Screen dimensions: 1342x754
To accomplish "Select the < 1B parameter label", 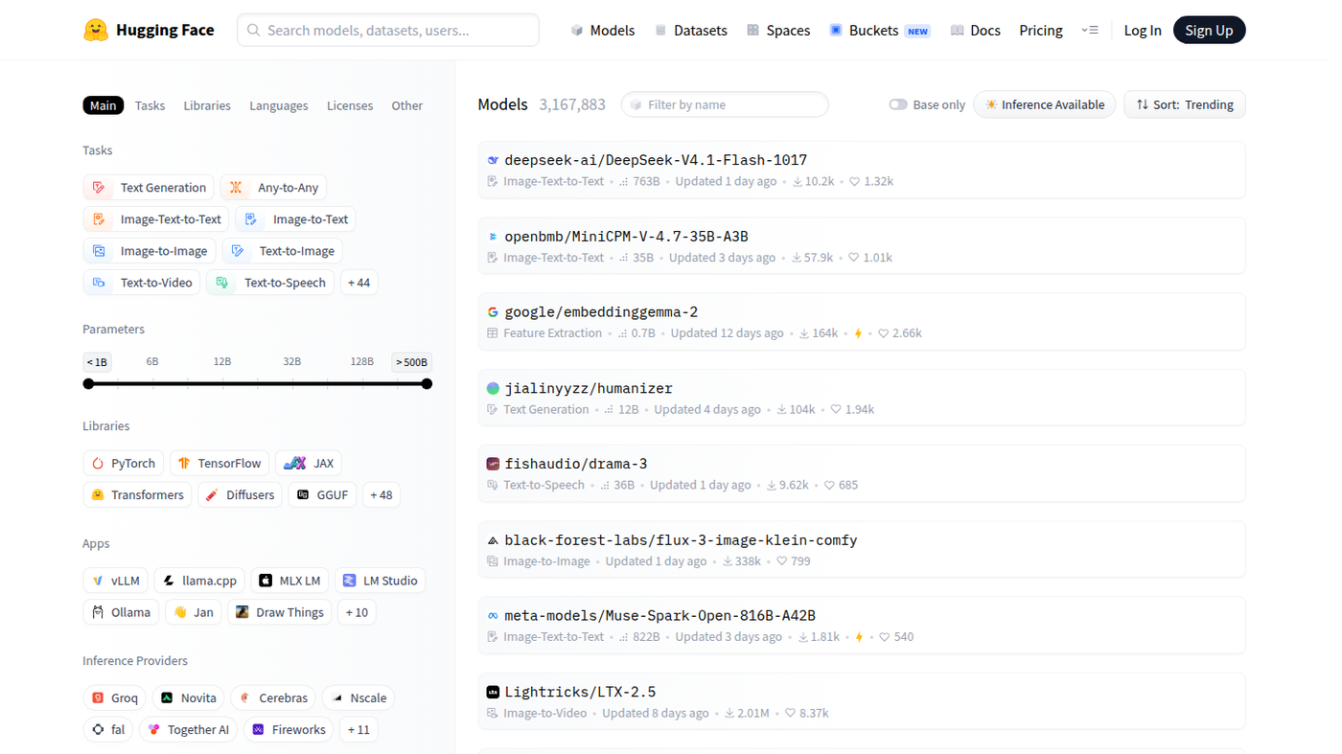I will click(x=97, y=362).
